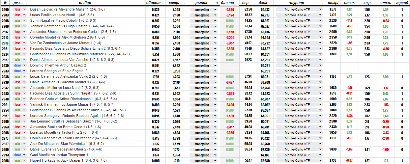Open moneyline dropdown in Lorenzo Sonego vs Fabio Fognini row
This screenshot has width=410, height=164.
[x=204, y=71]
